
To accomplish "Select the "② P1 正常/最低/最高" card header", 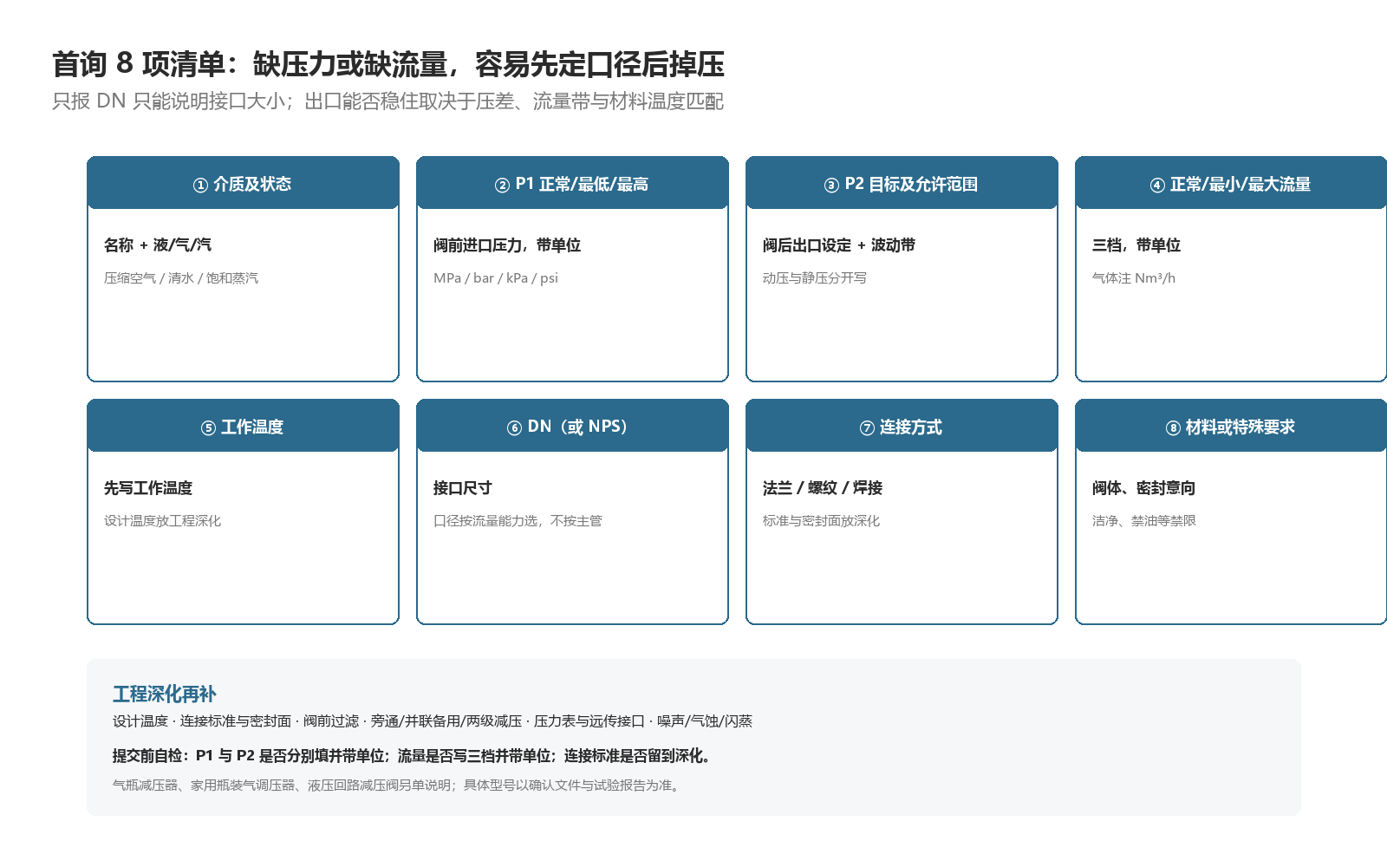I will point(572,183).
